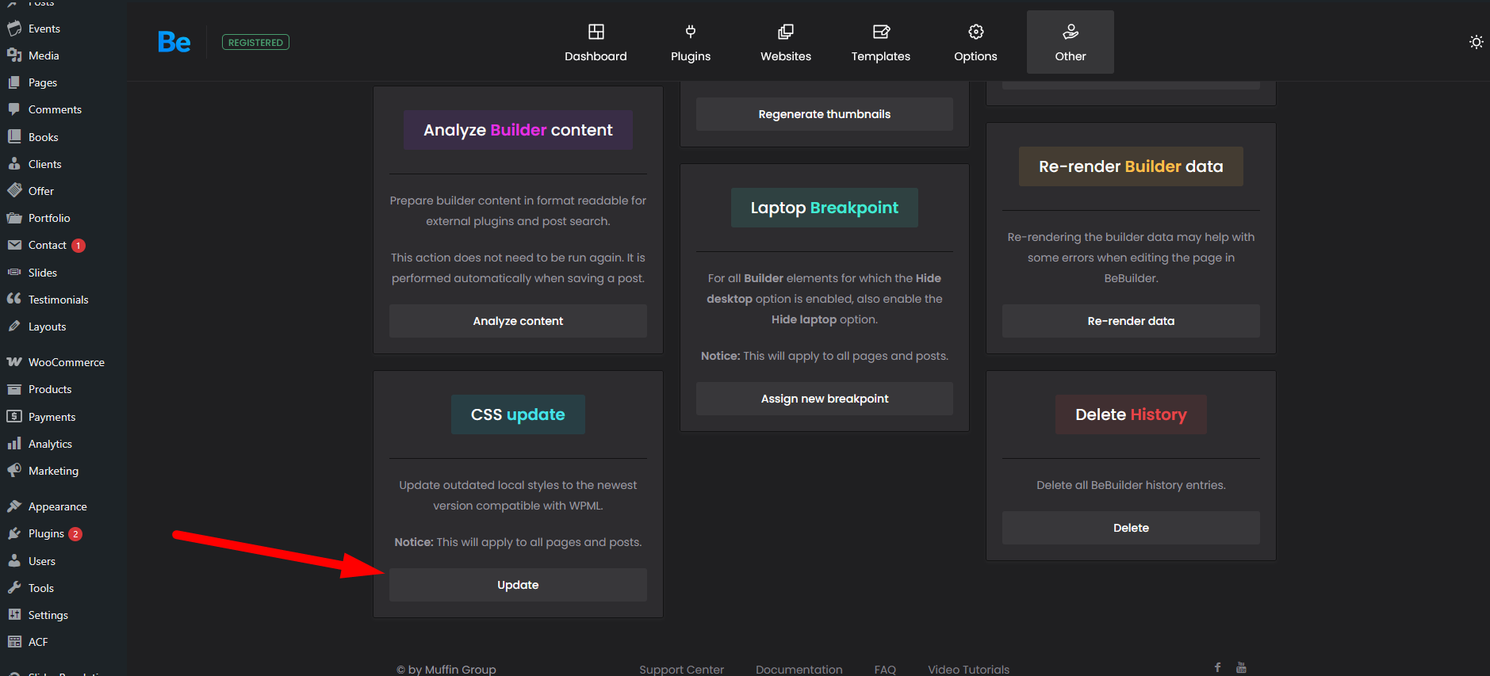Click Regenerate thumbnails button
The image size is (1490, 676).
click(824, 114)
